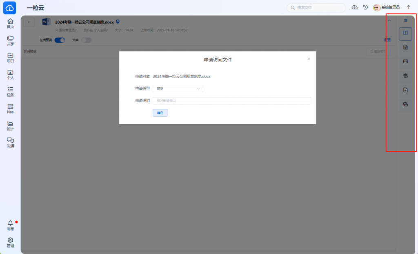The height and width of the screenshot is (254, 418).
Task: Toggle right panel list menu icon
Action: pyautogui.click(x=405, y=20)
